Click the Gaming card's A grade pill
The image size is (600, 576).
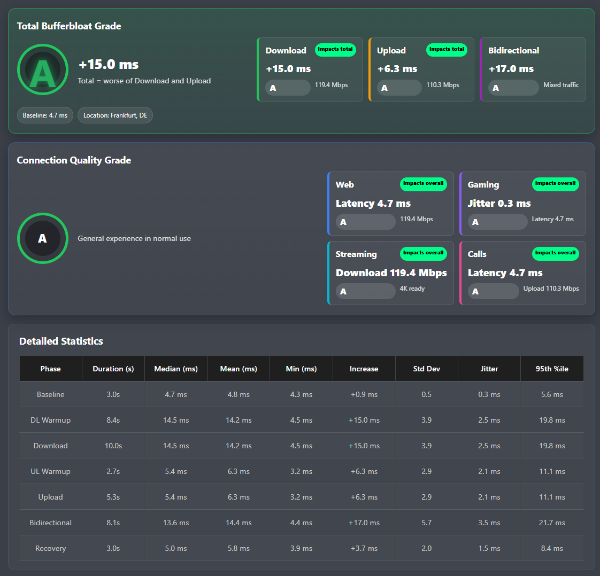pyautogui.click(x=497, y=222)
